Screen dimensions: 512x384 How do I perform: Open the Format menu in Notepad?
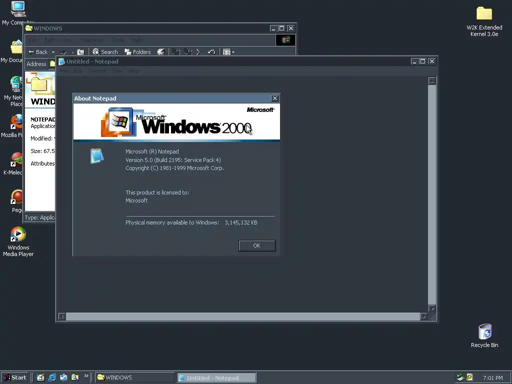pyautogui.click(x=97, y=71)
